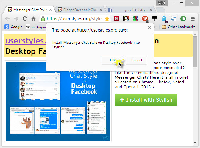Close the dialog with the X
The height and width of the screenshot is (148, 200).
[x=149, y=27]
